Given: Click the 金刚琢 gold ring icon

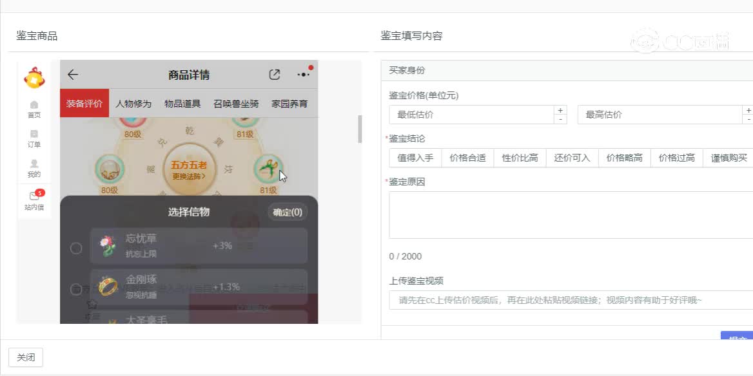Looking at the screenshot, I should tap(108, 287).
